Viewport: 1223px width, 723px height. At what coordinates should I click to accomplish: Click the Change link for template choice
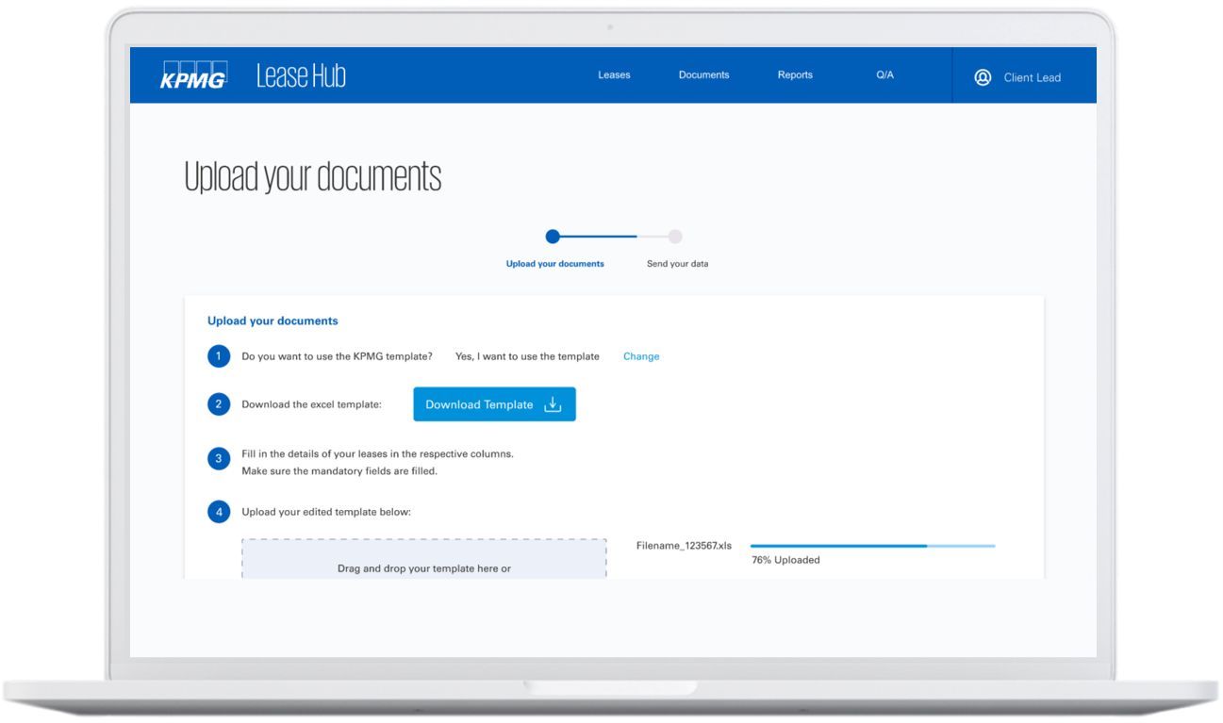coord(641,356)
